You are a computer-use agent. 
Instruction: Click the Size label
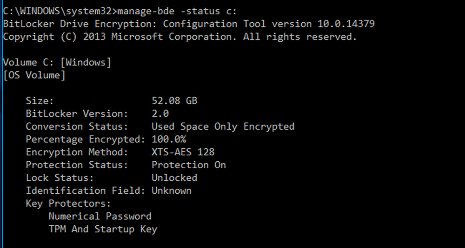tap(40, 101)
